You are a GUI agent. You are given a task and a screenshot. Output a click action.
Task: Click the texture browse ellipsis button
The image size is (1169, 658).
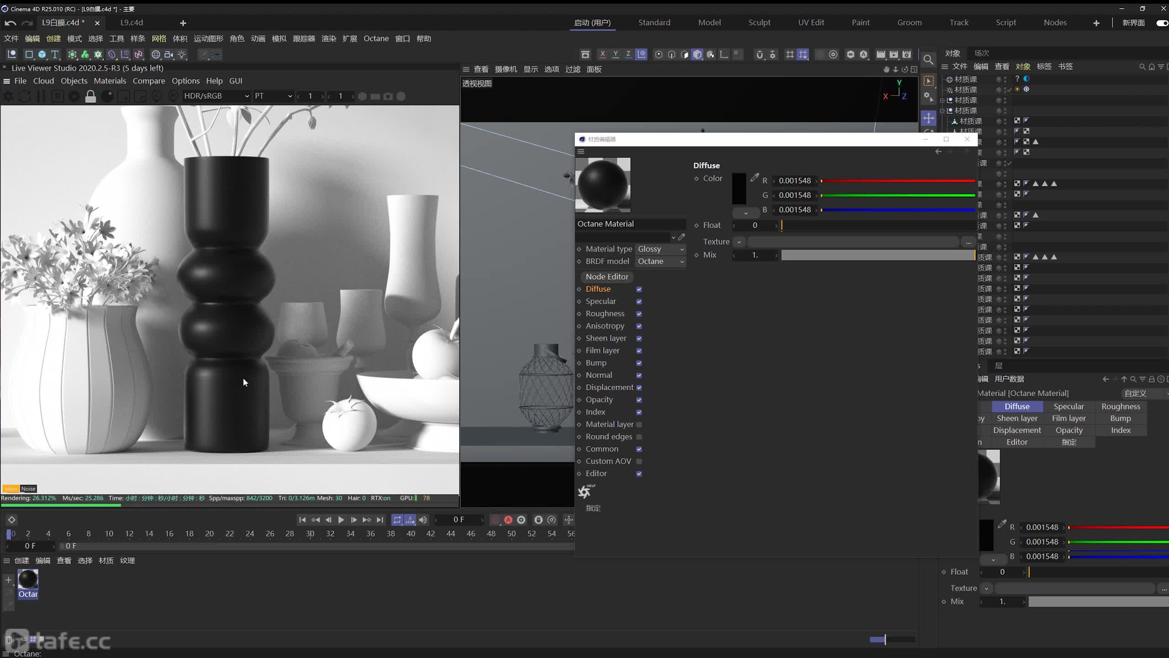coord(968,242)
